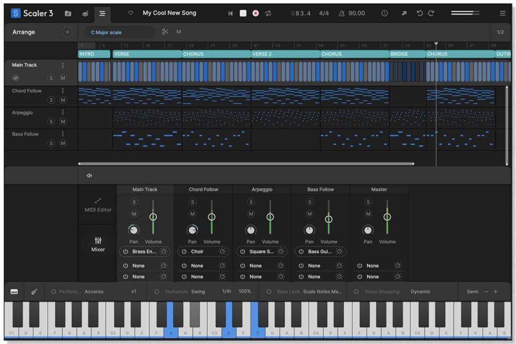This screenshot has width=516, height=344.
Task: Click the scissors cut tool
Action: 165,32
